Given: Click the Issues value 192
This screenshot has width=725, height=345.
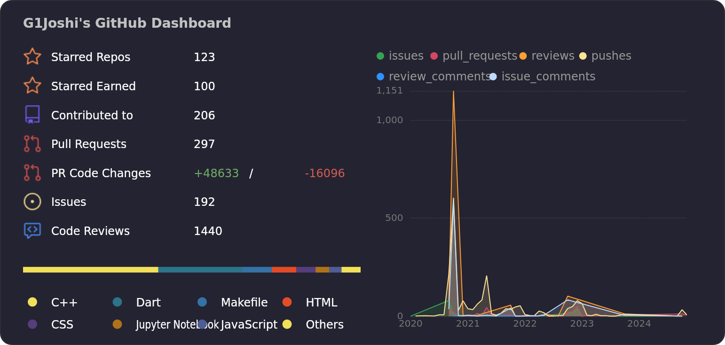Looking at the screenshot, I should point(204,202).
